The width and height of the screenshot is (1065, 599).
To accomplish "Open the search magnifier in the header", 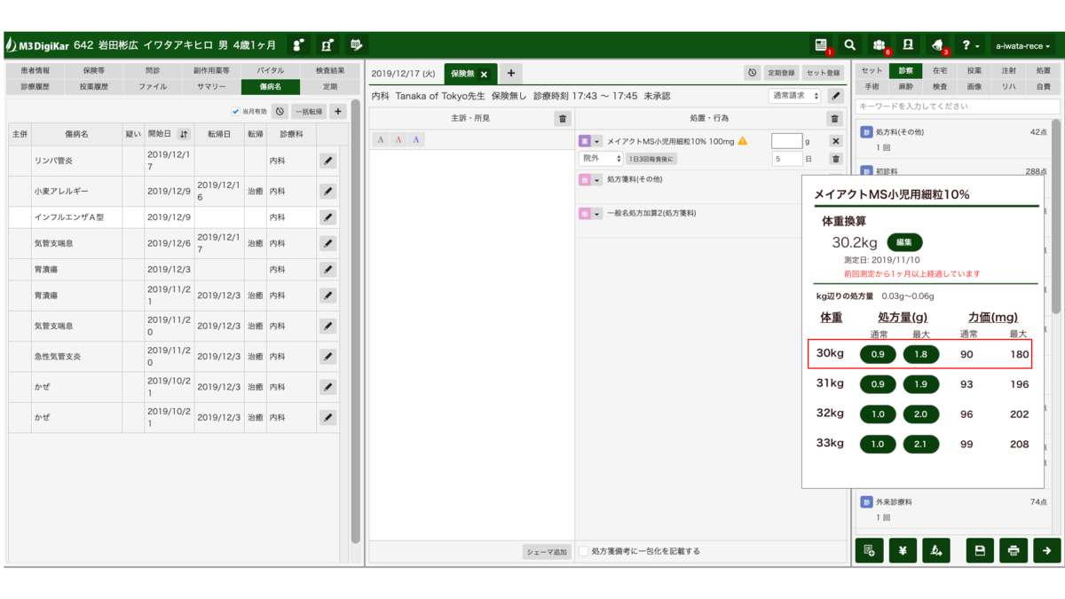I will click(850, 45).
